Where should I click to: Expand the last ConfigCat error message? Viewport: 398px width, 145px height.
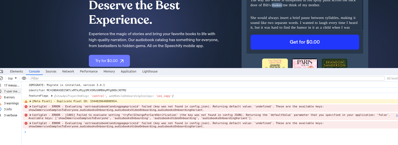(x=31, y=123)
